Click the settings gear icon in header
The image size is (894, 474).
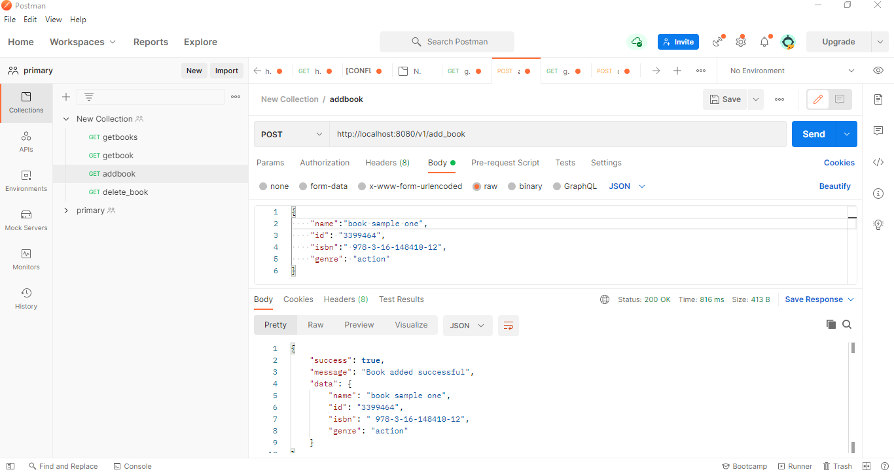click(x=740, y=42)
